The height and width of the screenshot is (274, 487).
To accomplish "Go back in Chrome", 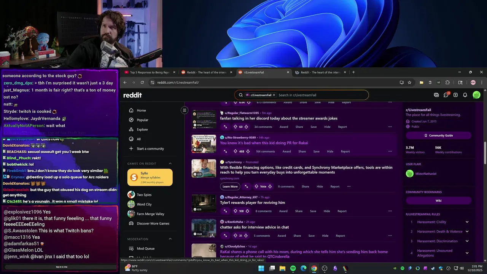I will 125,82.
